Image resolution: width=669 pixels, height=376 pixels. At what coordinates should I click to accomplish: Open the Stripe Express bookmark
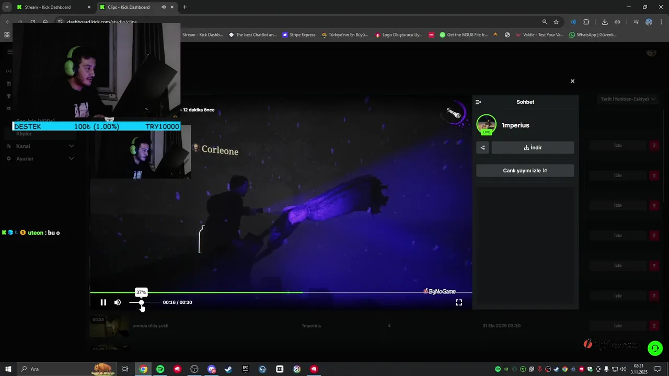click(298, 35)
